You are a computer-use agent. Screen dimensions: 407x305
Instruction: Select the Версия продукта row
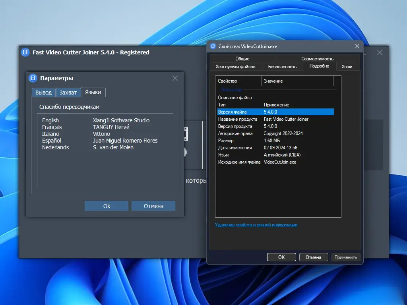pyautogui.click(x=275, y=126)
